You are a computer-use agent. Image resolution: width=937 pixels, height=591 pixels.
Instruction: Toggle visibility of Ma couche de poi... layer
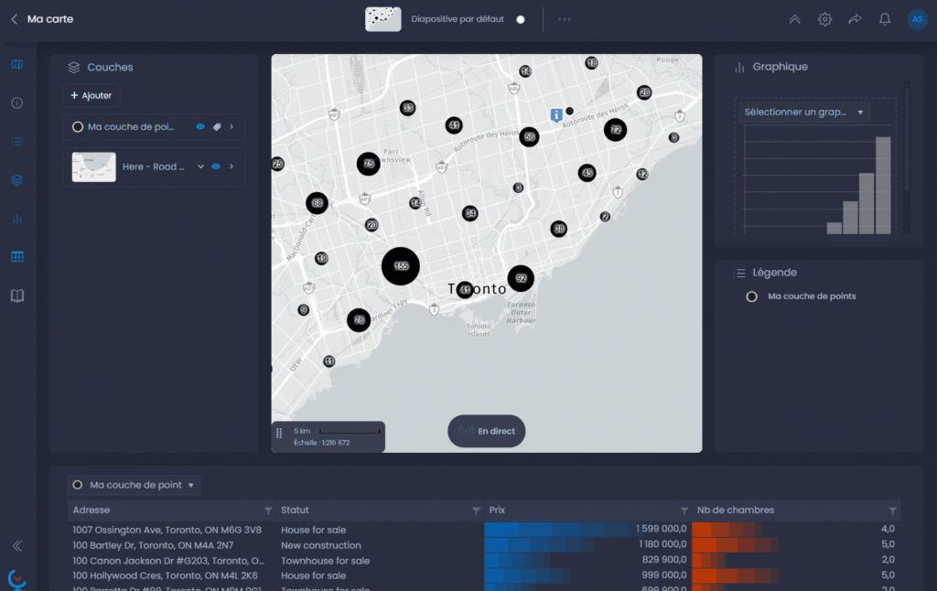(x=200, y=126)
